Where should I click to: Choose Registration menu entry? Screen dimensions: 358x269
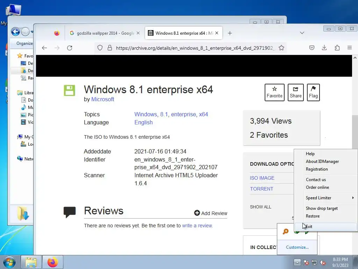[x=326, y=169]
